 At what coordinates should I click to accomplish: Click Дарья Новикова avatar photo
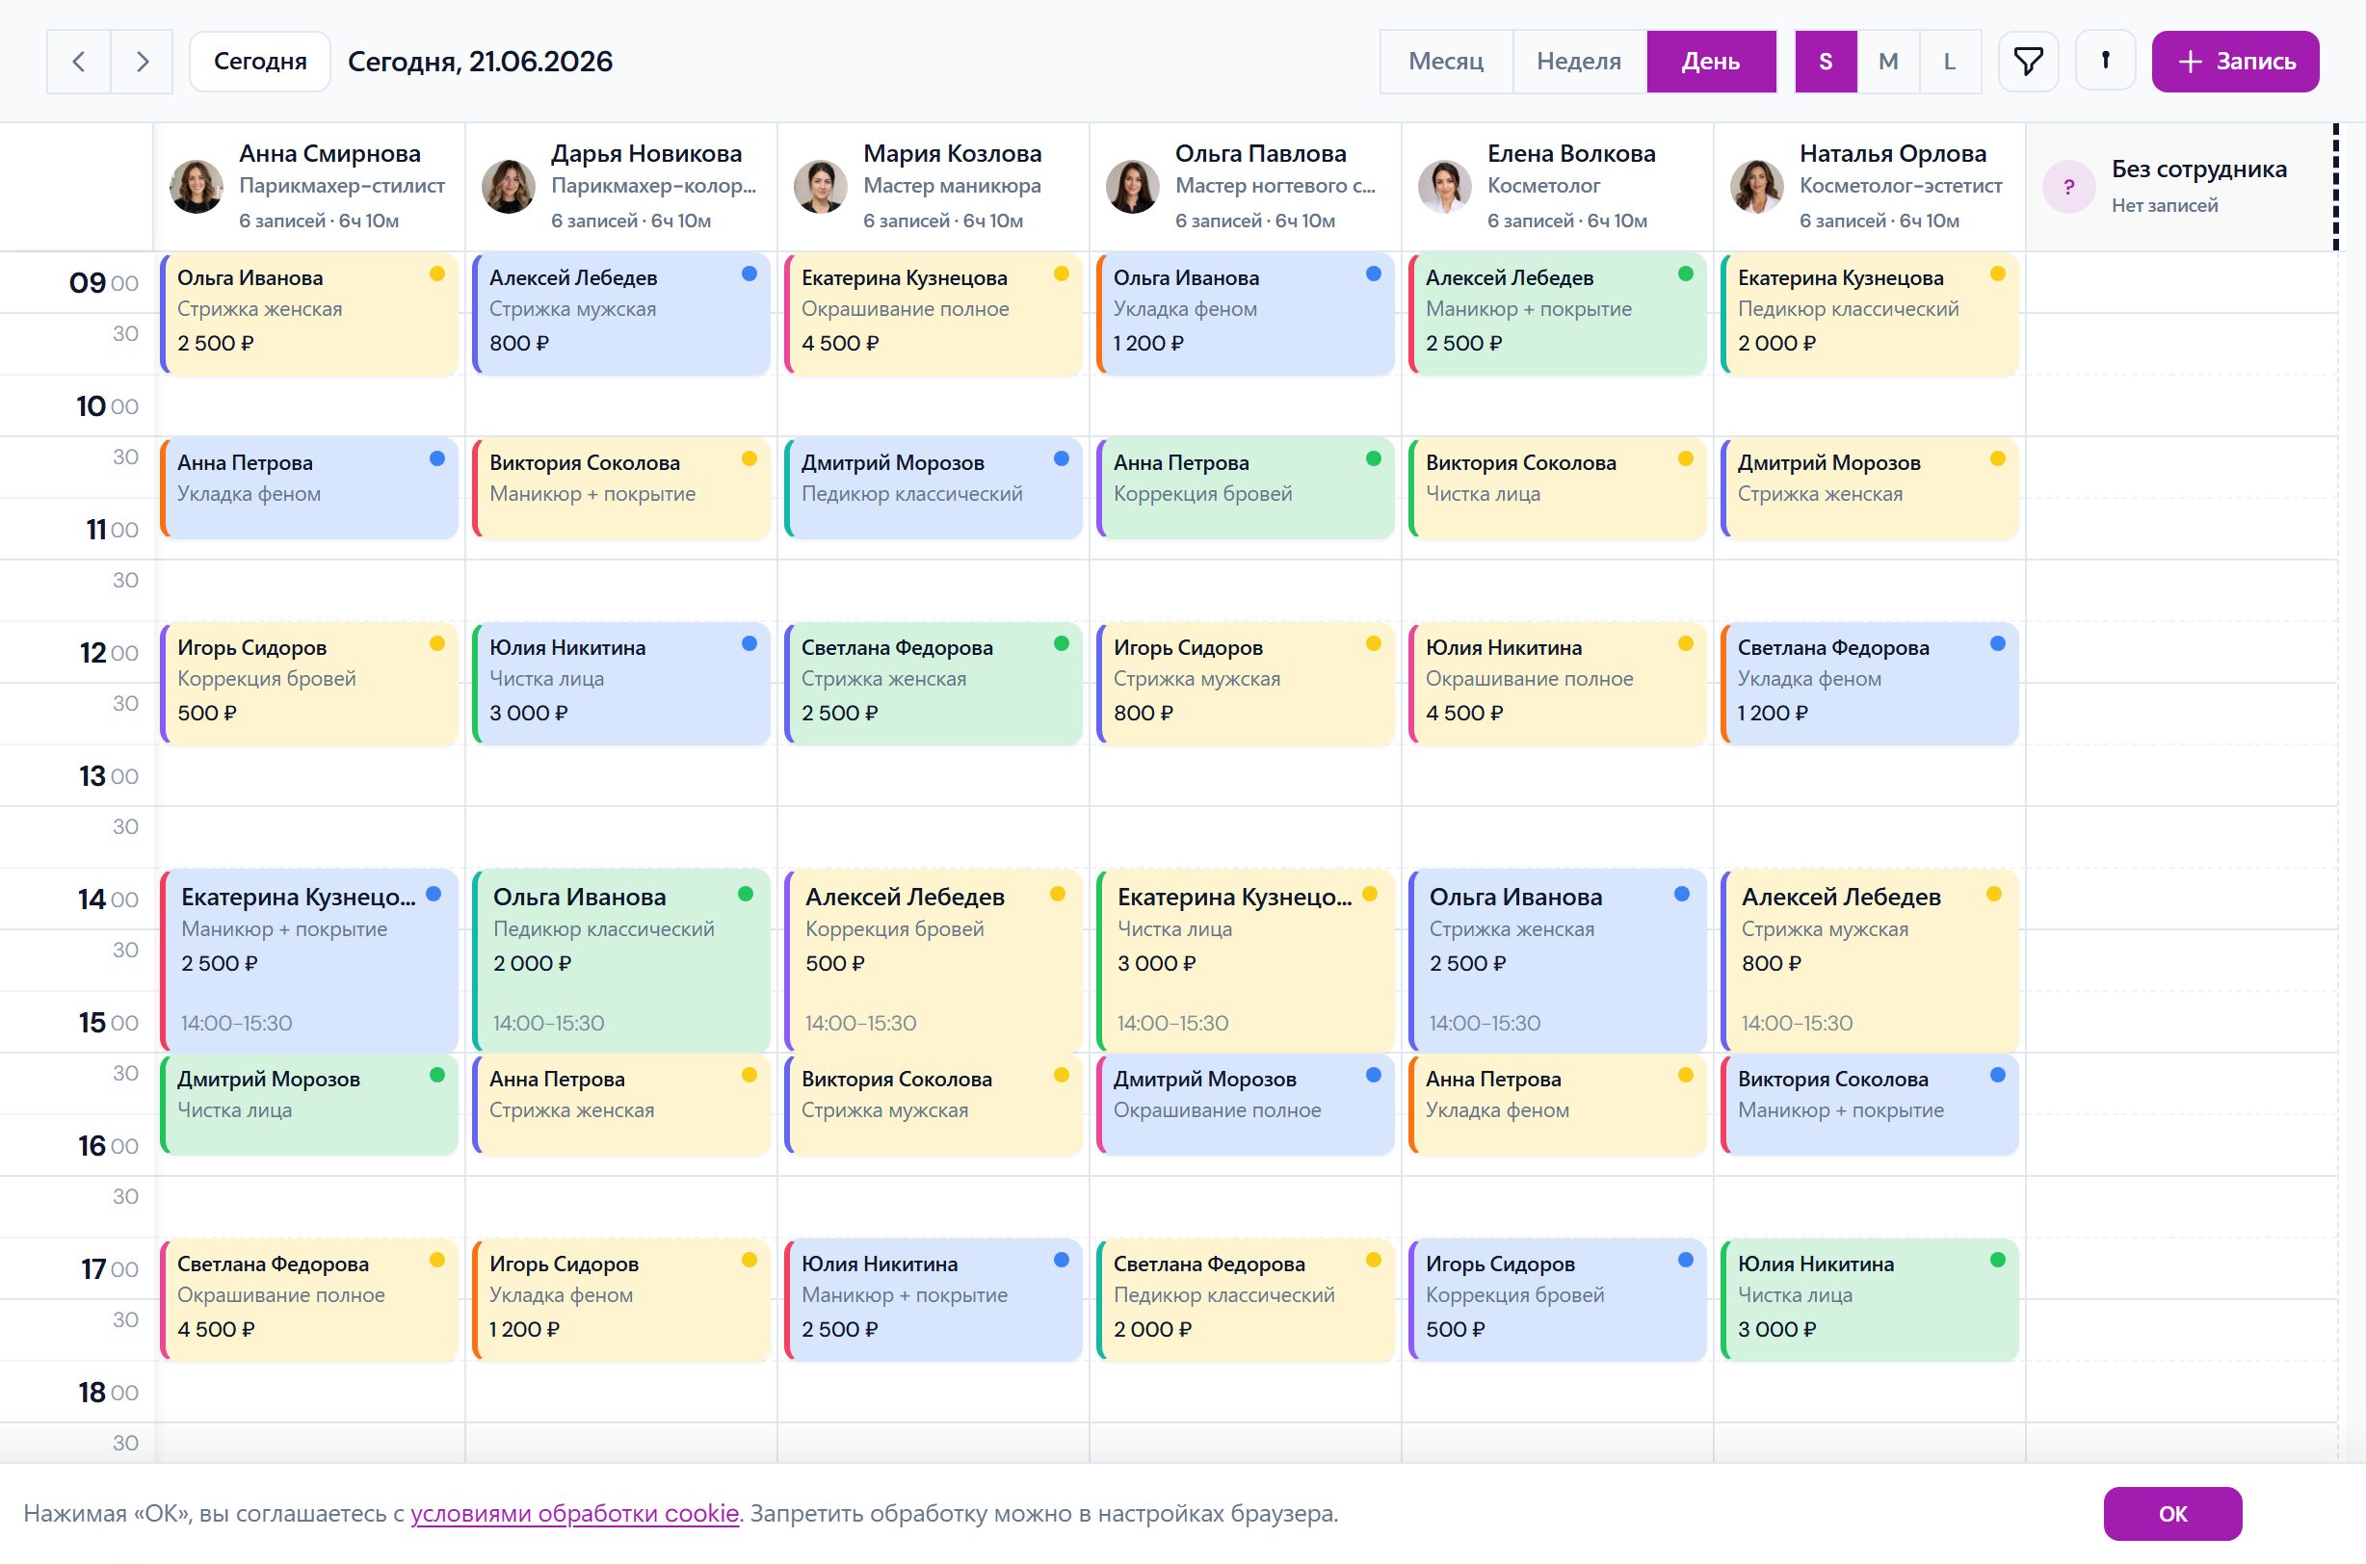tap(508, 187)
